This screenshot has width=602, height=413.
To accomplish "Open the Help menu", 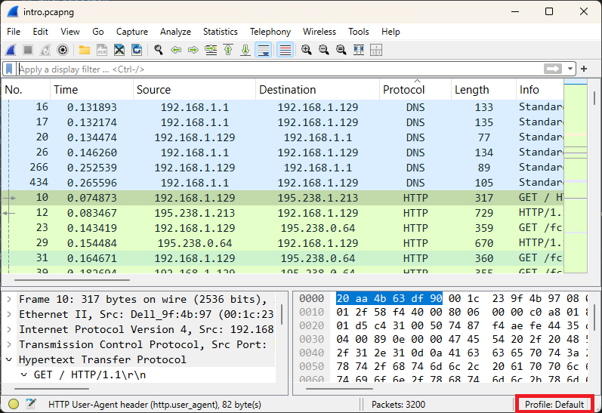I will pyautogui.click(x=391, y=32).
